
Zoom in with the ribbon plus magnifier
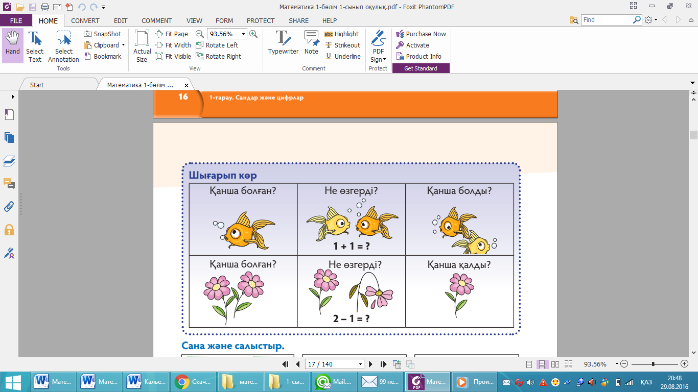click(x=253, y=34)
